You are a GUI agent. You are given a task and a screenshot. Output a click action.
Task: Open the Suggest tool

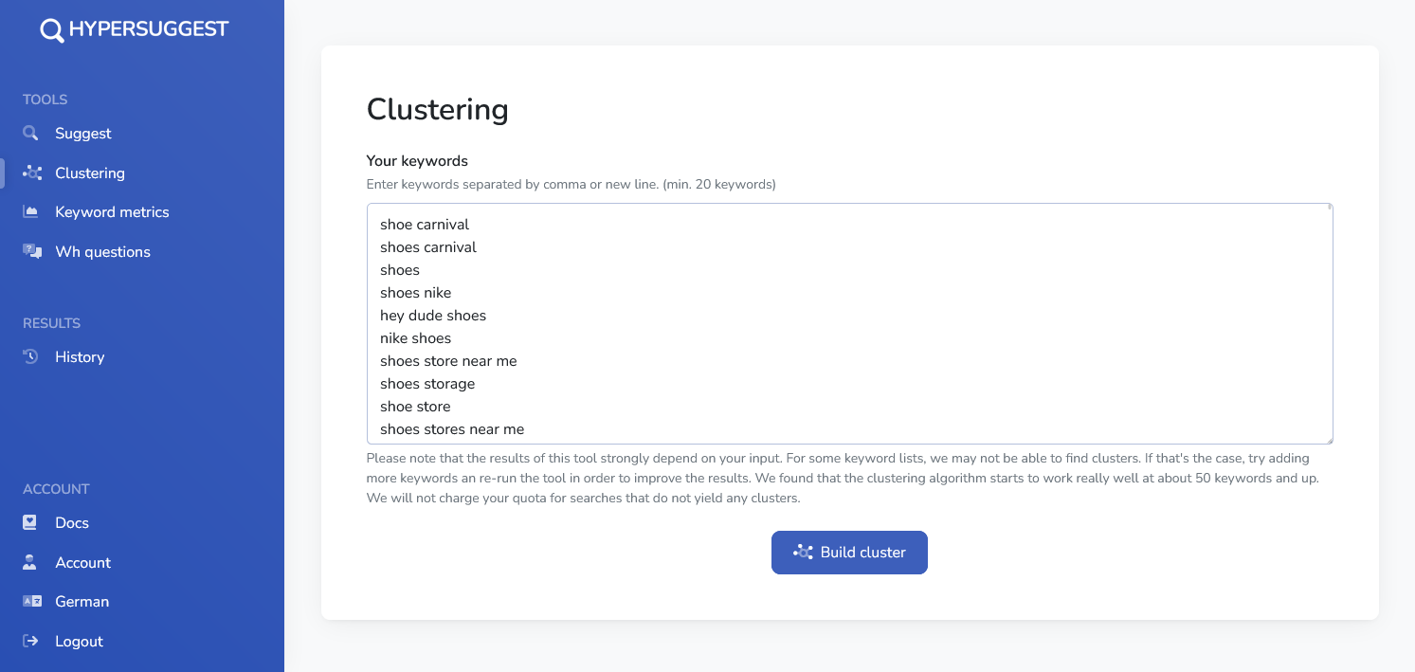(83, 134)
